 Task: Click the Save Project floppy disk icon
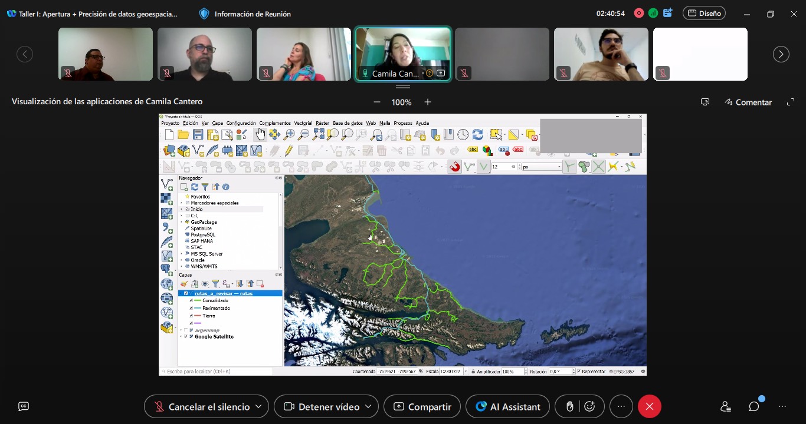198,135
